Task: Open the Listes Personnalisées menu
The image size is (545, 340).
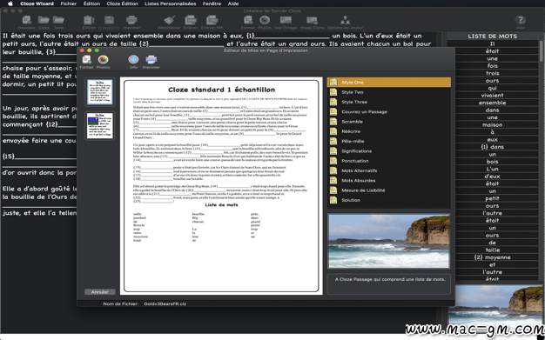Action: [x=171, y=3]
